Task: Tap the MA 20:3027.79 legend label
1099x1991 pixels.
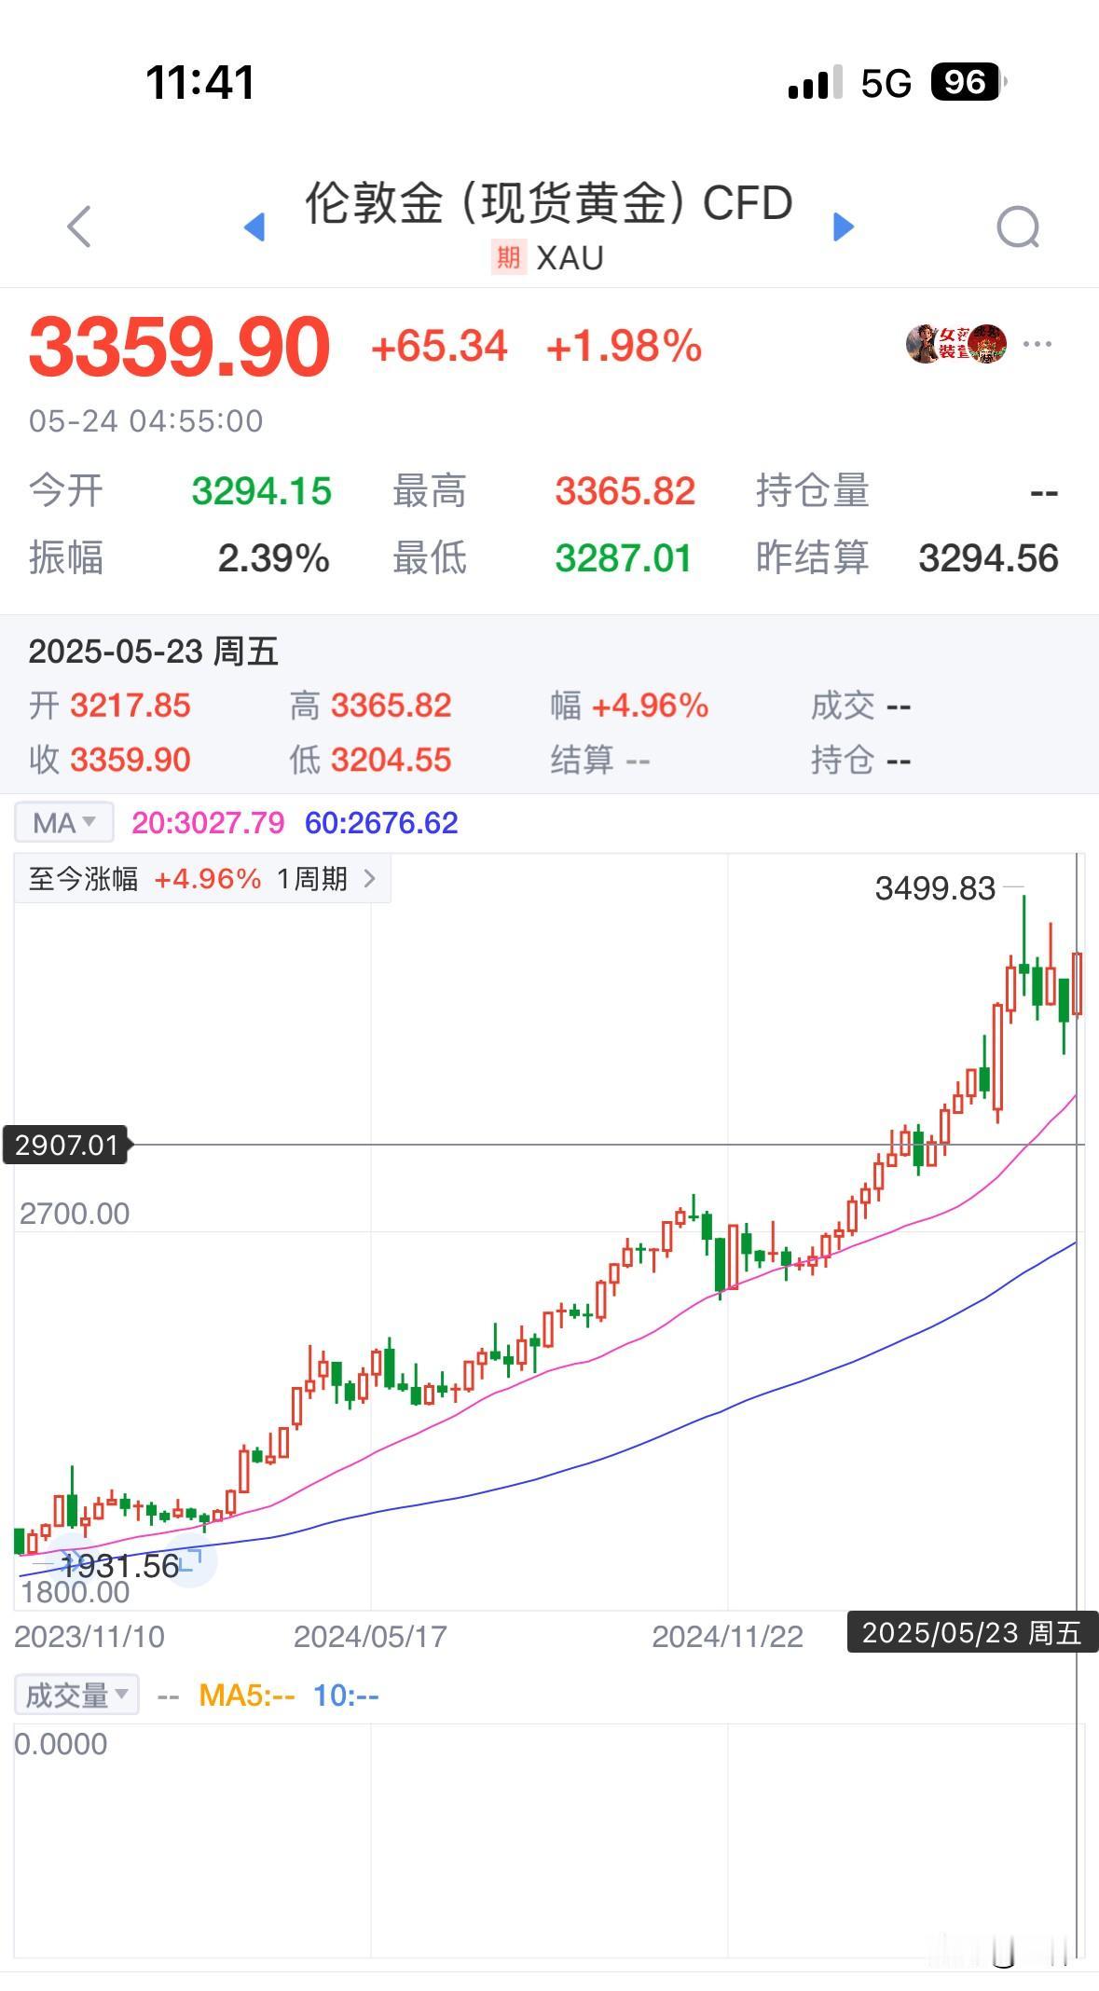Action: (208, 822)
